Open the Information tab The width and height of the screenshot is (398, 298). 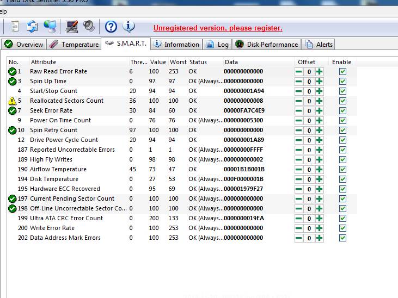pos(176,45)
